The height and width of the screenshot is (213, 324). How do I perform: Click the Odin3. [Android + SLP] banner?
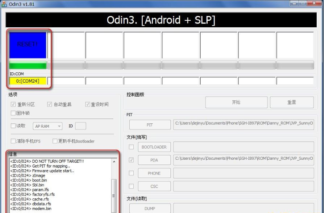click(x=161, y=20)
